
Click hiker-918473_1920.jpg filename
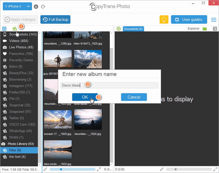88,44
